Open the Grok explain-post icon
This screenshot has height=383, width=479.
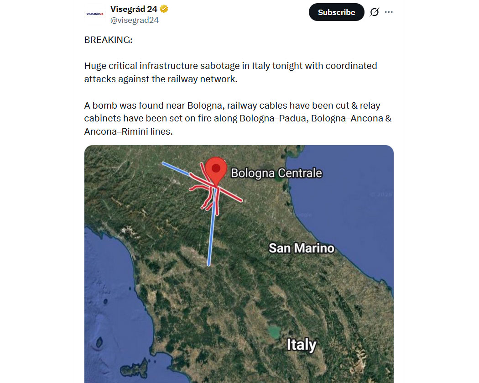point(374,12)
